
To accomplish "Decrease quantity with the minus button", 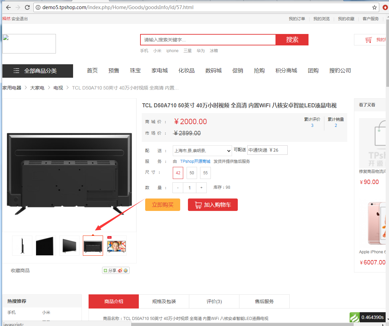I will tap(178, 188).
